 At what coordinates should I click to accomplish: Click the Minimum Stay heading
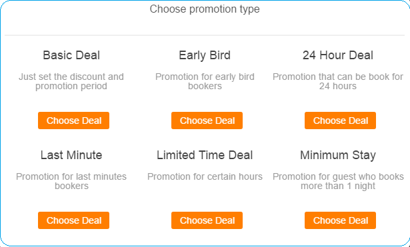338,155
